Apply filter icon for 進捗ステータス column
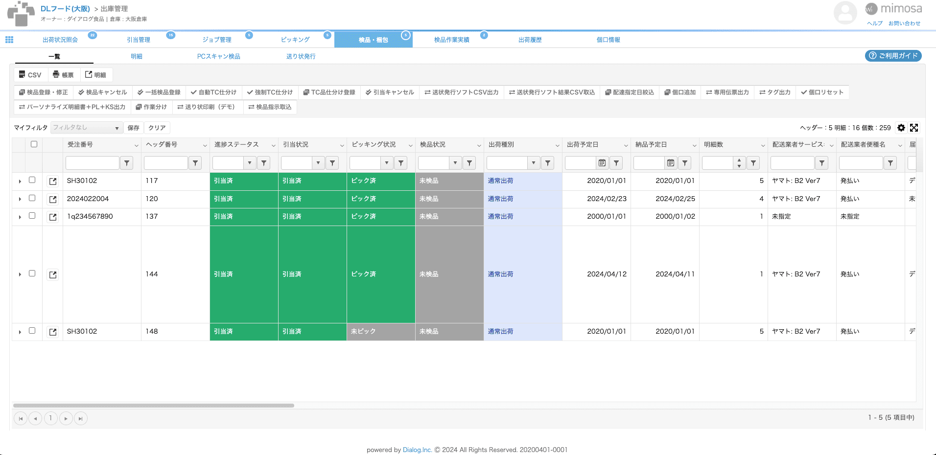The height and width of the screenshot is (455, 936). point(264,163)
